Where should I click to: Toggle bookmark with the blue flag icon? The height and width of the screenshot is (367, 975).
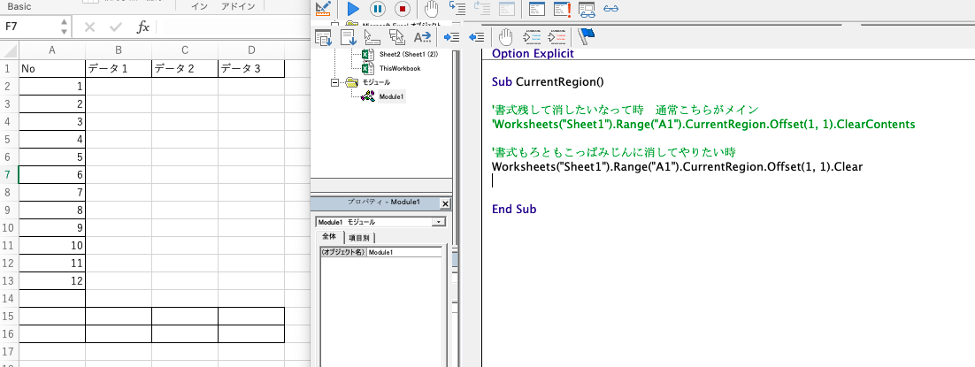(x=586, y=37)
